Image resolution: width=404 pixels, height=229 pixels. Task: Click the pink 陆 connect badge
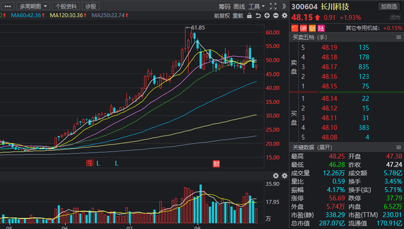pyautogui.click(x=321, y=28)
